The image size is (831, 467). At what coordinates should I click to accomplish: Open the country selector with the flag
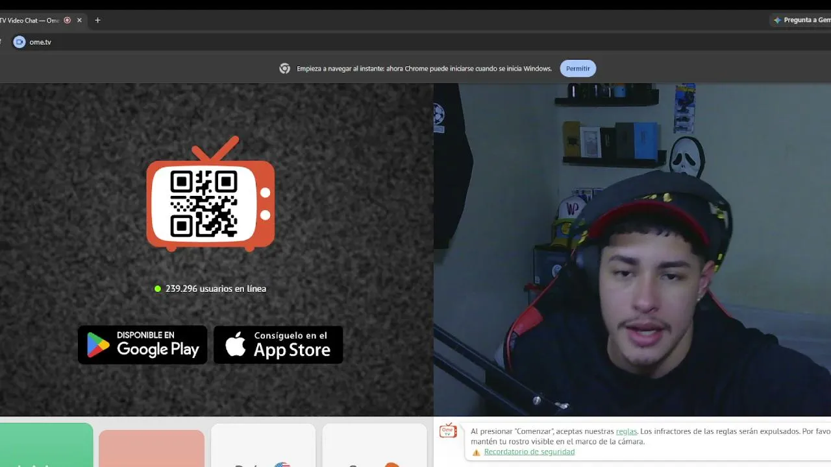click(264, 446)
